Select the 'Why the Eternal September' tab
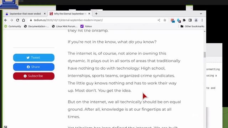228x128 pixels. click(x=70, y=14)
